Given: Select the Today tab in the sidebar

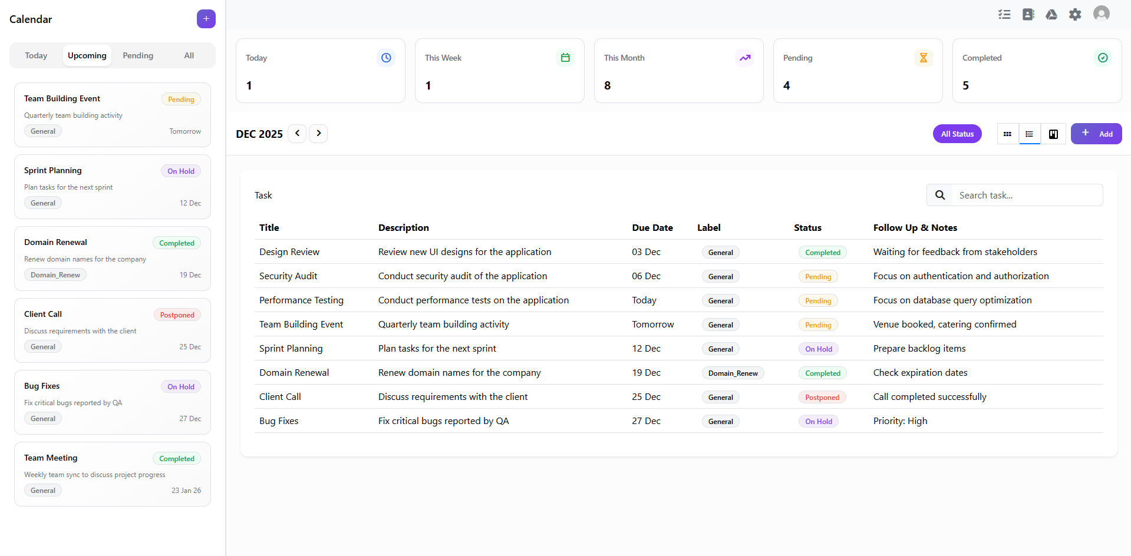Looking at the screenshot, I should [36, 55].
